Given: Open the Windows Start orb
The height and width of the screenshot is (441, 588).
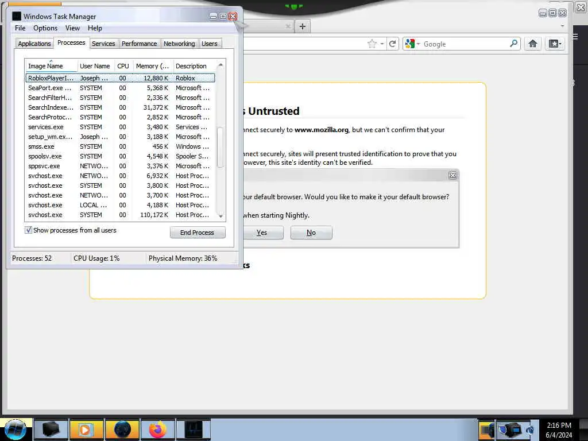Looking at the screenshot, I should click(x=16, y=430).
